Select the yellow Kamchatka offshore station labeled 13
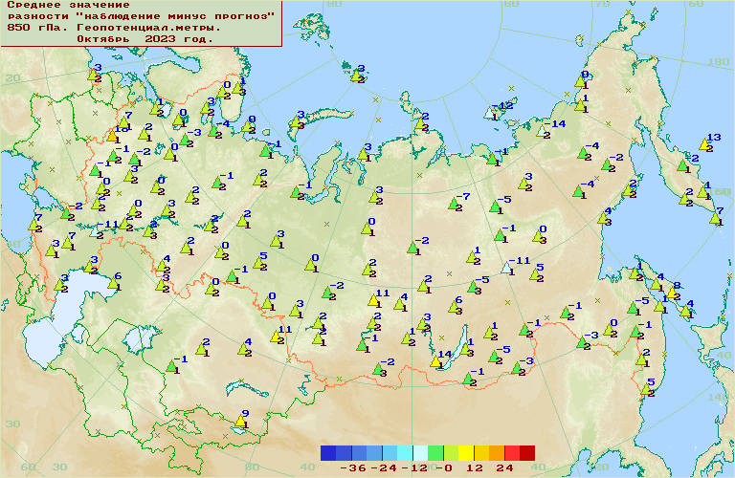 [x=704, y=144]
